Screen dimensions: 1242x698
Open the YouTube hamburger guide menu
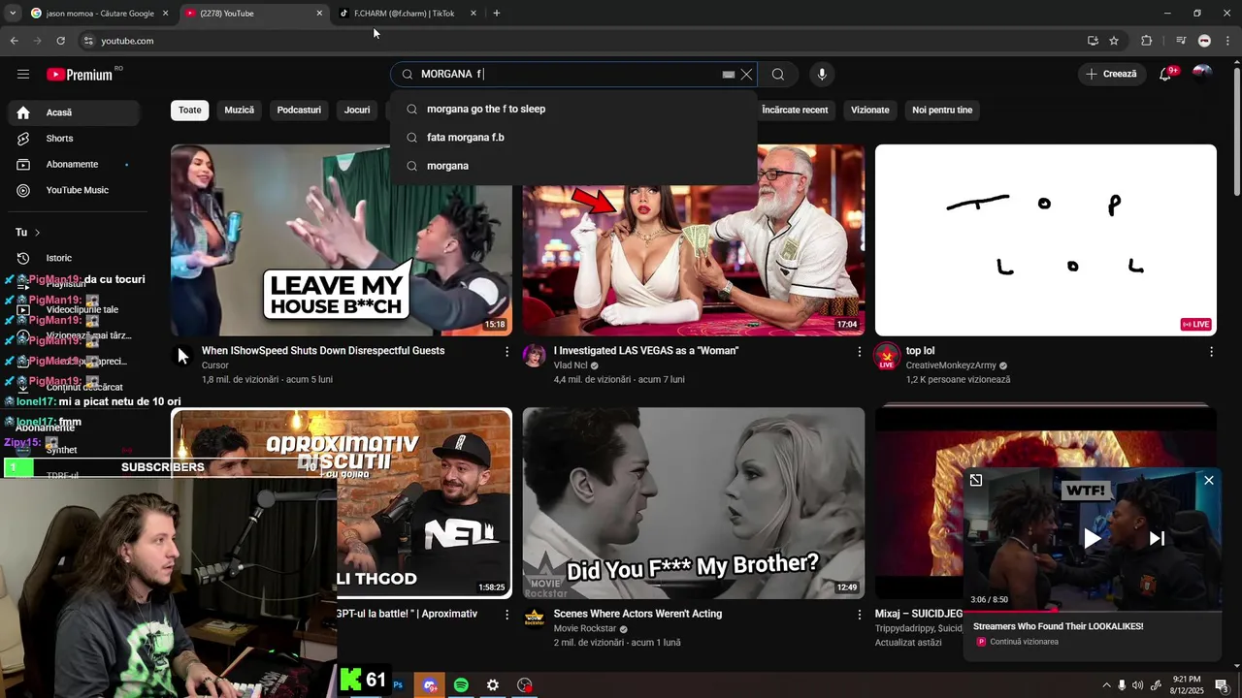click(23, 75)
